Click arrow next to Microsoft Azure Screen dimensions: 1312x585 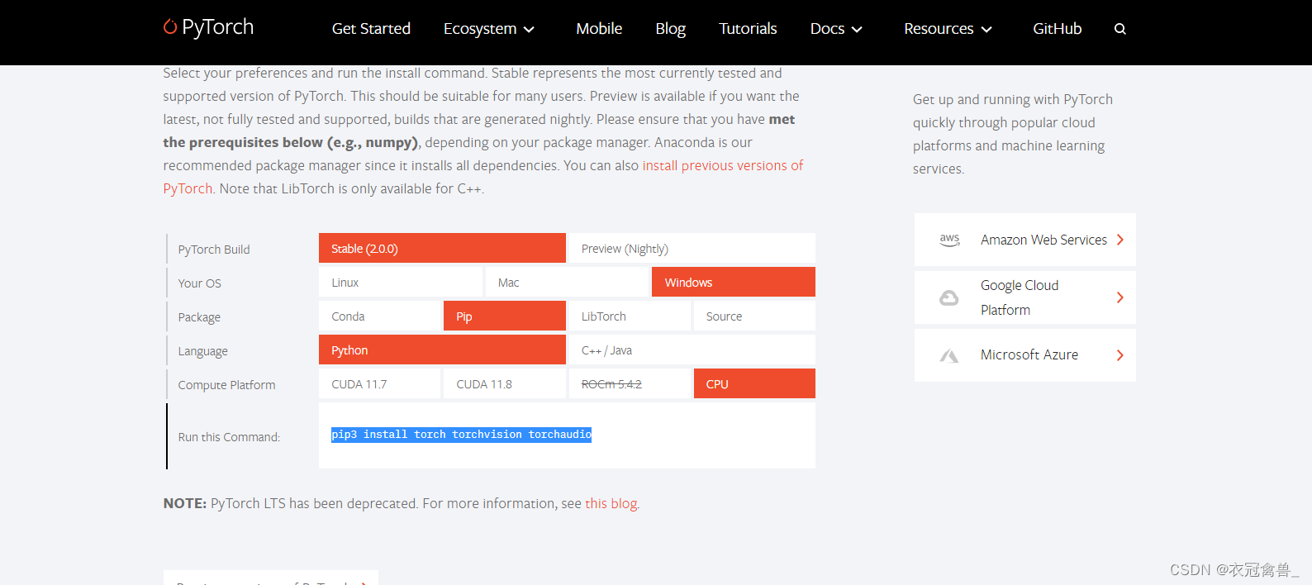[x=1120, y=355]
